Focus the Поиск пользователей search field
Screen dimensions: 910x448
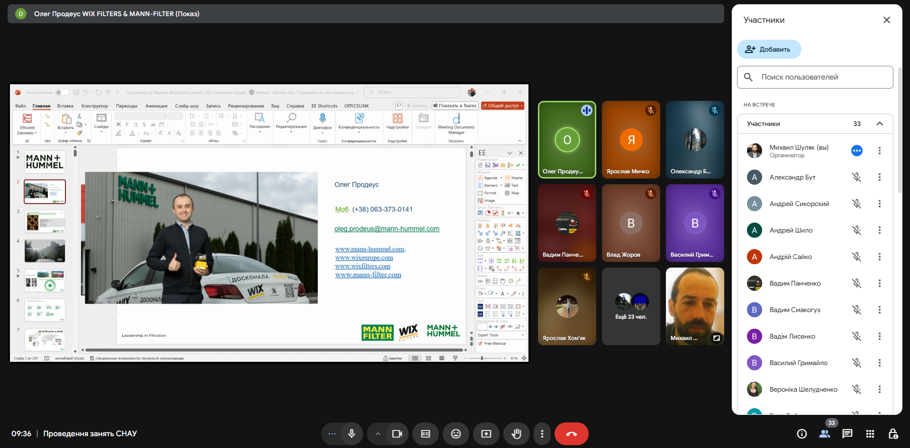[x=815, y=77]
